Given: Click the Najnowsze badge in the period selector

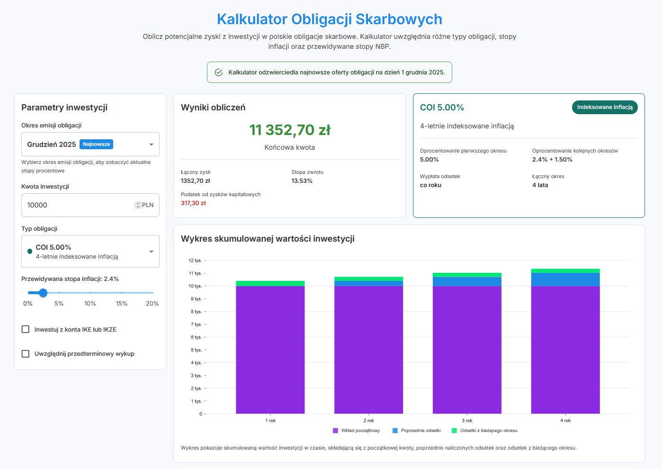Looking at the screenshot, I should [96, 144].
